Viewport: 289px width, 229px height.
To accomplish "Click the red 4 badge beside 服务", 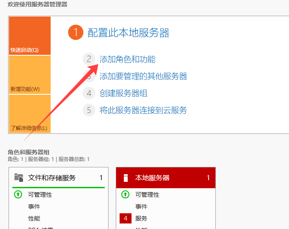I will tap(125, 218).
